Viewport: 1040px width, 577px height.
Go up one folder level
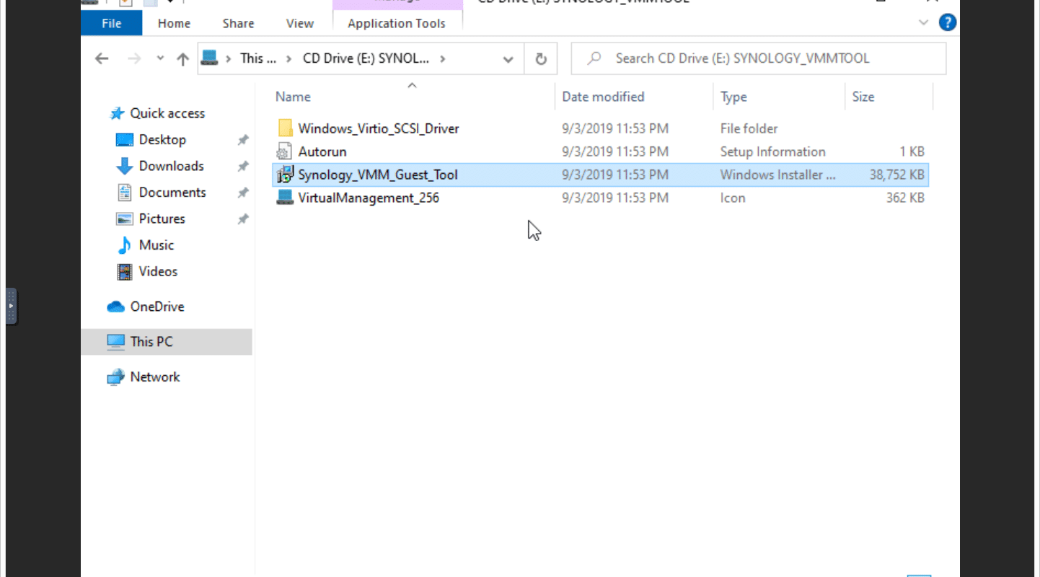click(182, 59)
